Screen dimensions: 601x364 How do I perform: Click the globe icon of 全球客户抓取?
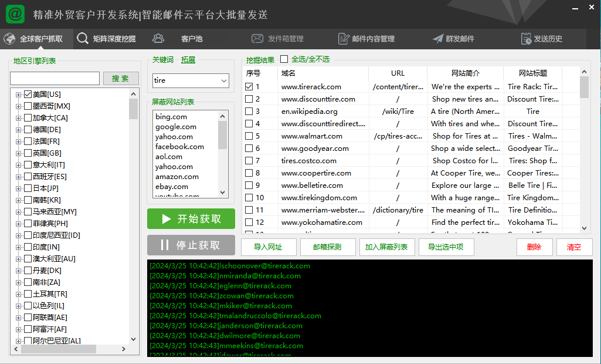tap(9, 39)
